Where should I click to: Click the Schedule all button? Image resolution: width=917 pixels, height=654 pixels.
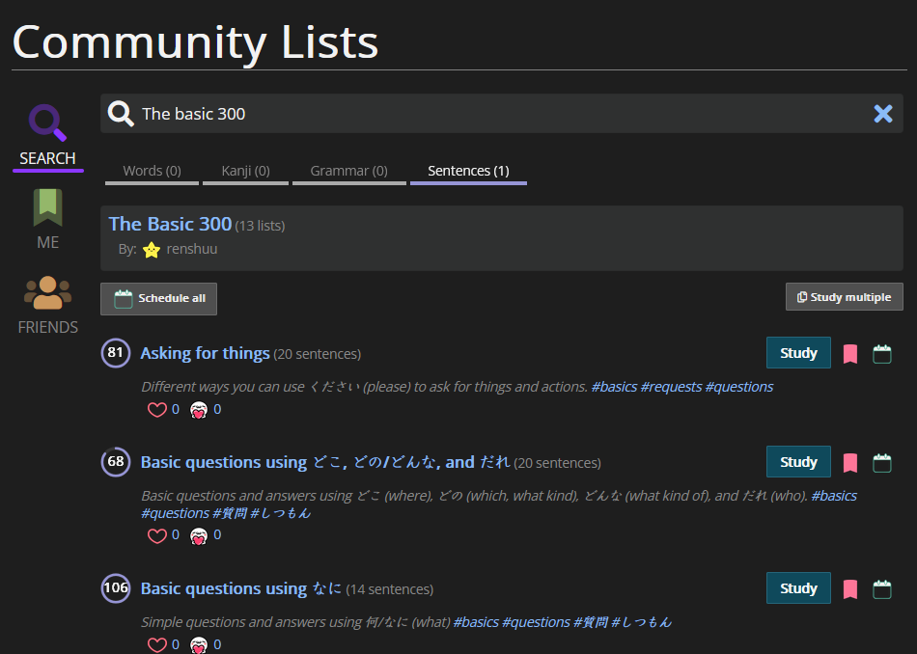(x=158, y=299)
